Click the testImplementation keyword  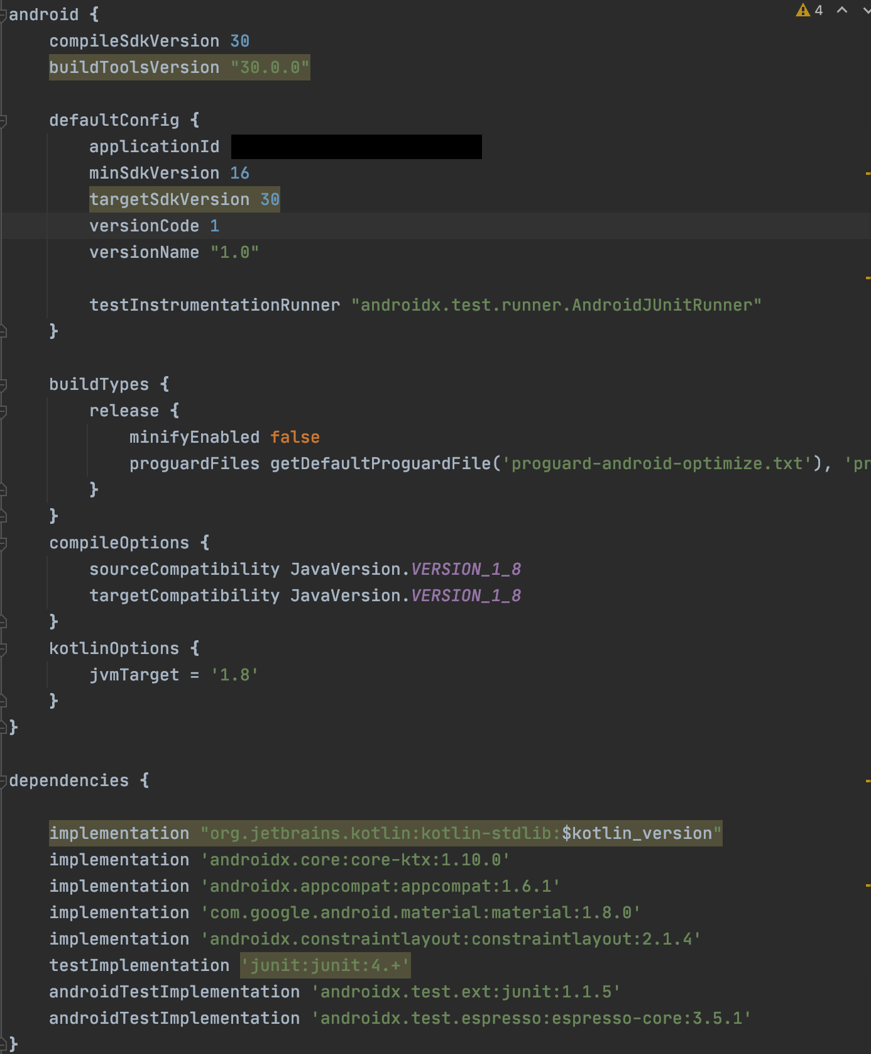point(140,965)
